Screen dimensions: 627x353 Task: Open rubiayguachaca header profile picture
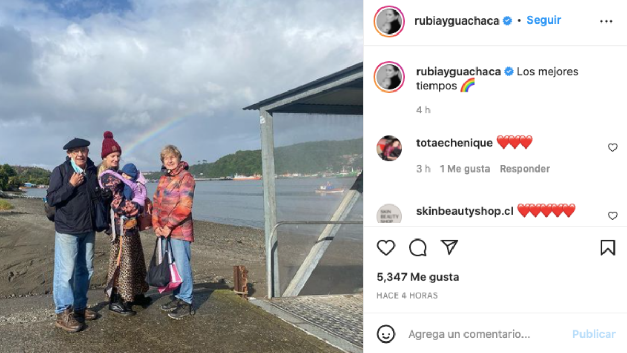[389, 21]
